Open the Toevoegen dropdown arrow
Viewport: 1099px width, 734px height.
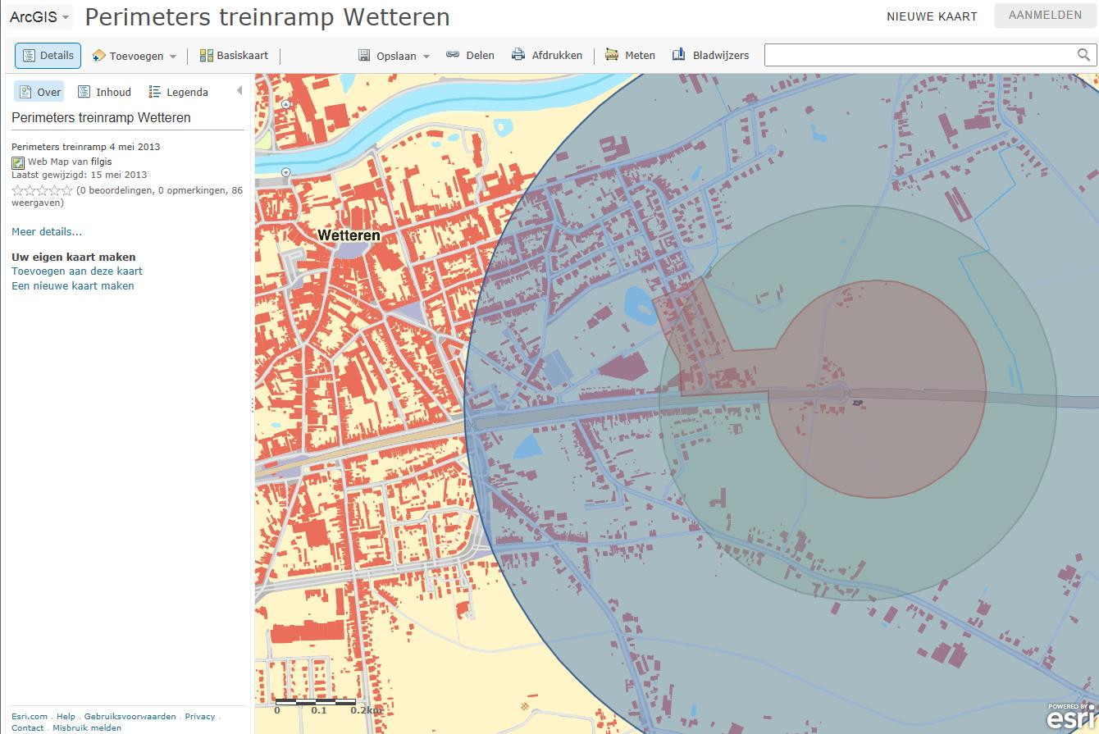coord(173,57)
